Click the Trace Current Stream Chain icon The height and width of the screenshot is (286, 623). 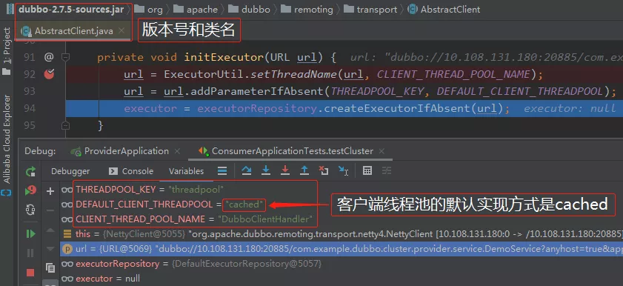pos(387,171)
